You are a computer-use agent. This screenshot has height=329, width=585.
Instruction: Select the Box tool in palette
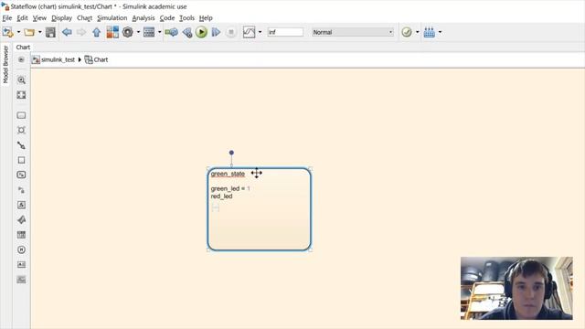pyautogui.click(x=21, y=160)
